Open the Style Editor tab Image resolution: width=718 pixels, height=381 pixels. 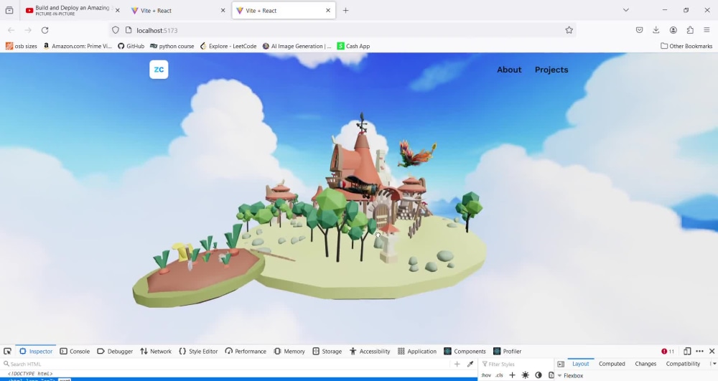pos(198,352)
